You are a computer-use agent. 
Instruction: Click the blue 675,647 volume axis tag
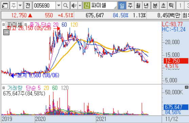[176, 107]
